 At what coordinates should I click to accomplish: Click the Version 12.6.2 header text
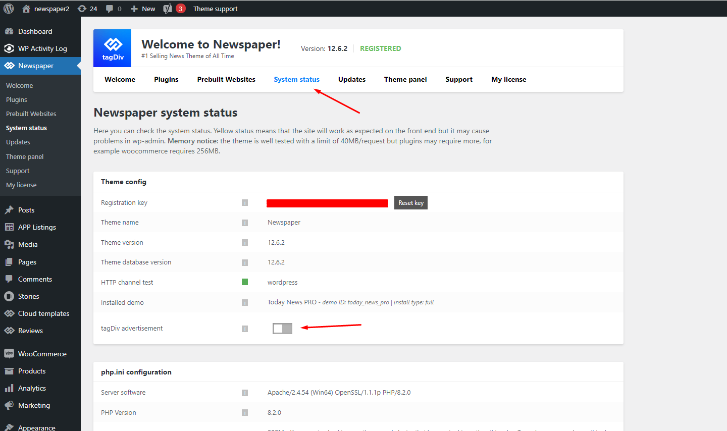[x=324, y=48]
